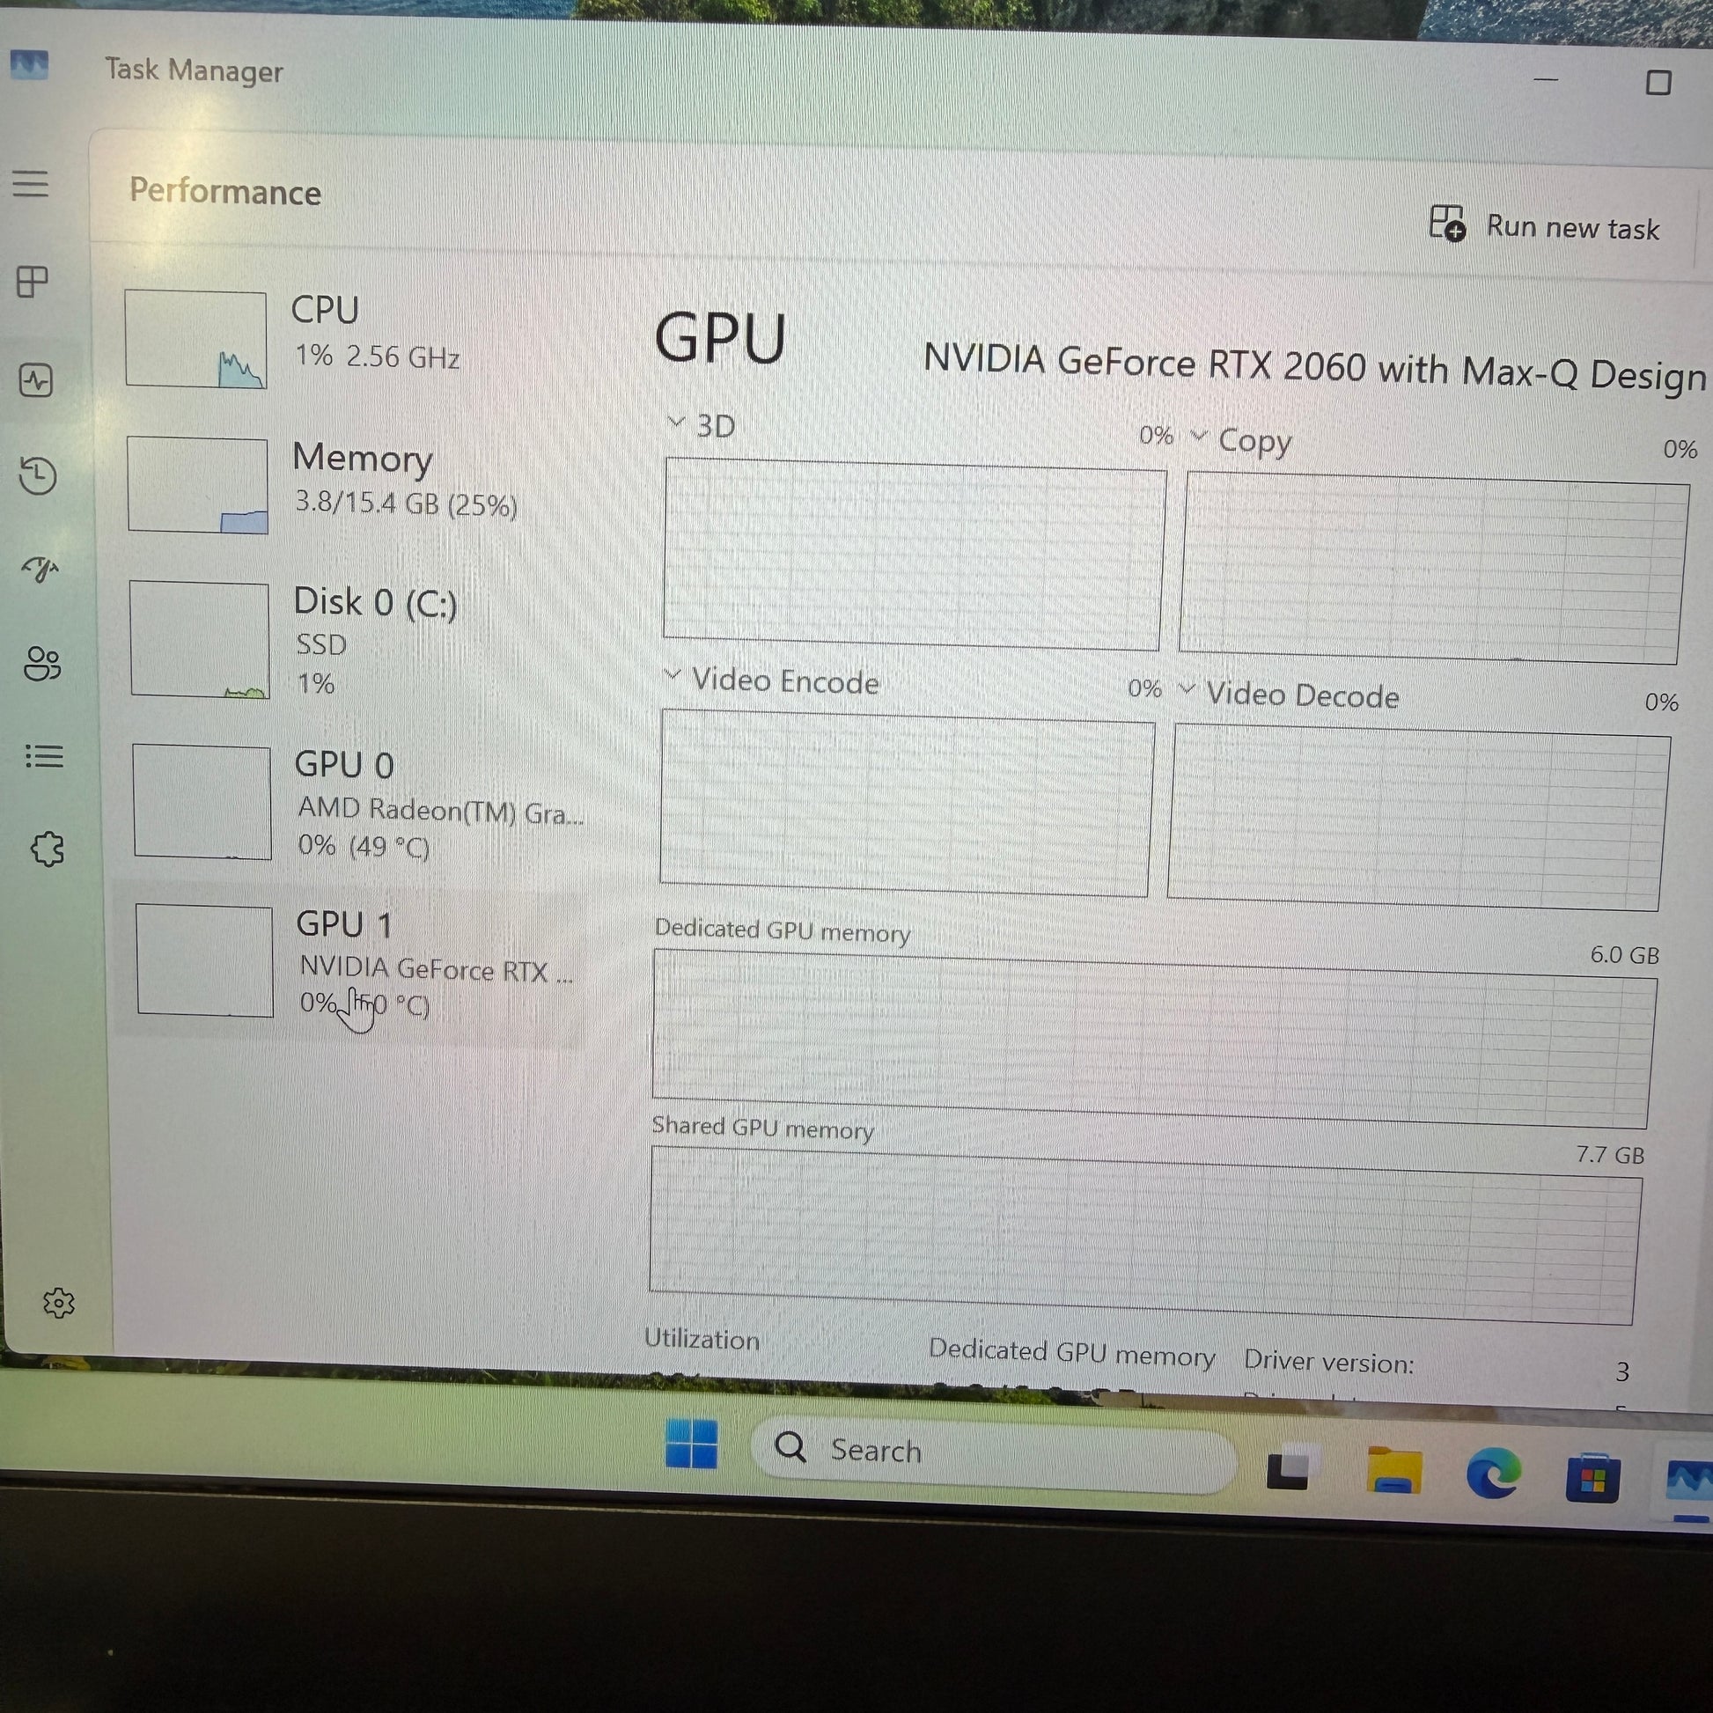The height and width of the screenshot is (1713, 1713).
Task: Open App history icon in sidebar
Action: [38, 476]
